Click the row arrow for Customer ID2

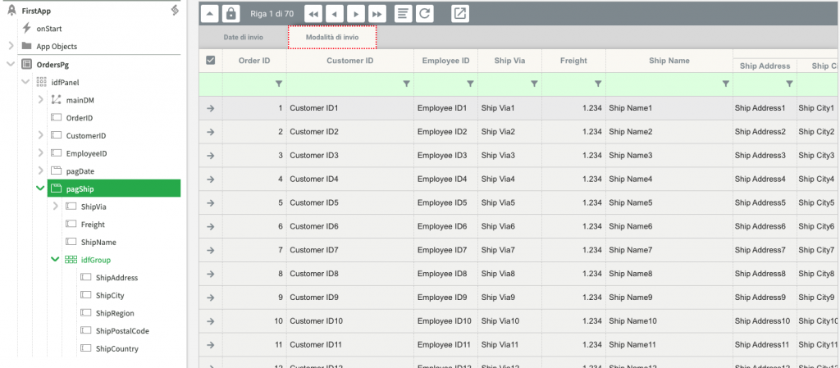211,132
